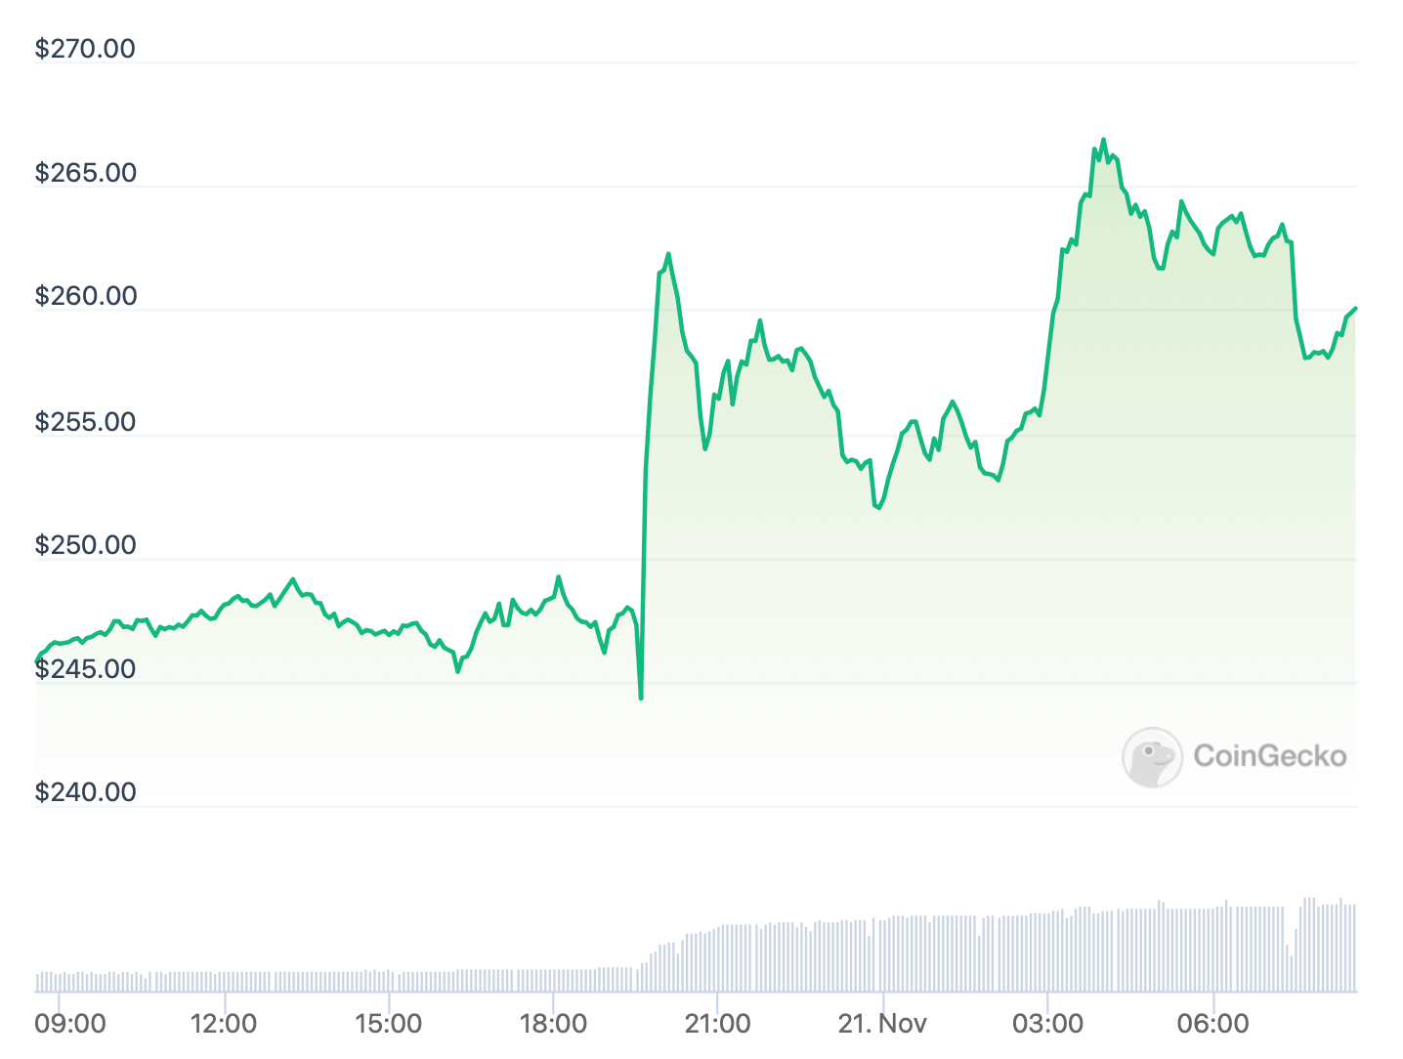Click the lowest dip of the price line

coord(641,698)
